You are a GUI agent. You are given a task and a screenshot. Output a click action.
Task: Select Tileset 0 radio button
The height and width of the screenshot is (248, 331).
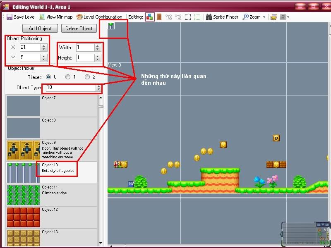point(48,77)
